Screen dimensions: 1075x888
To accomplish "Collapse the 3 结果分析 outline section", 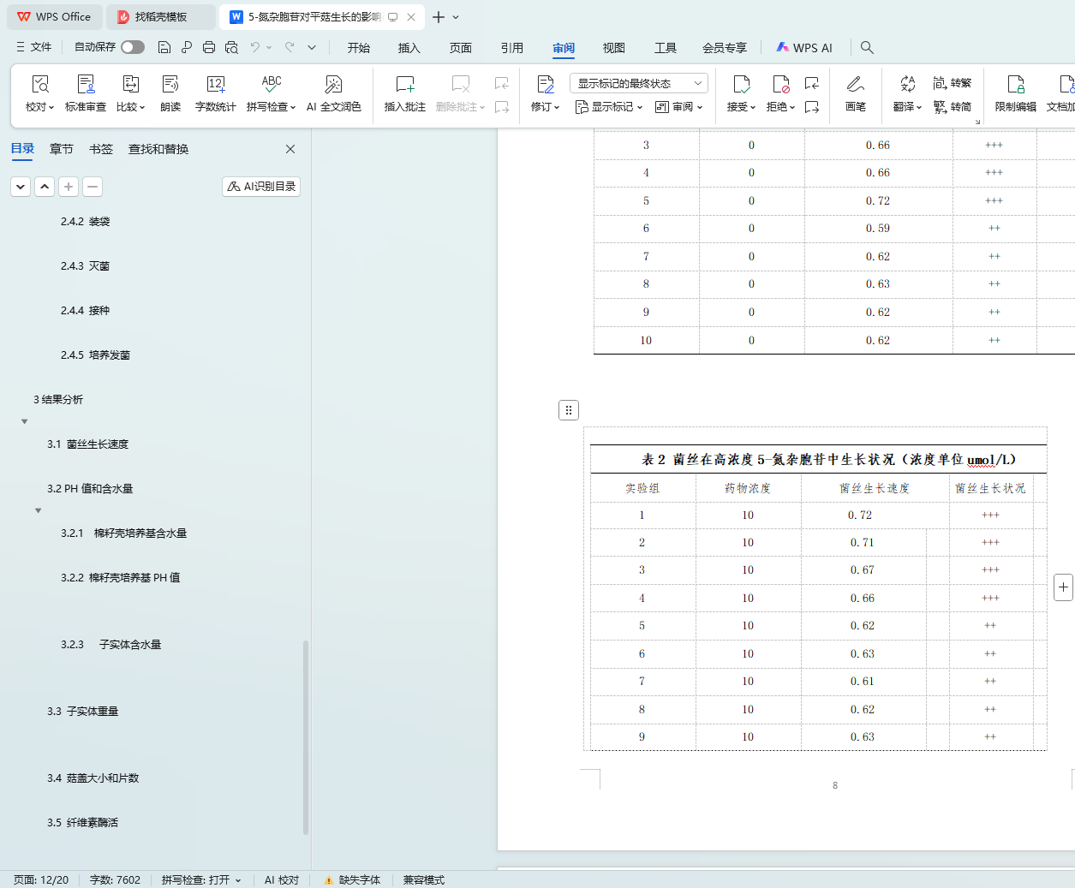I will (x=25, y=421).
